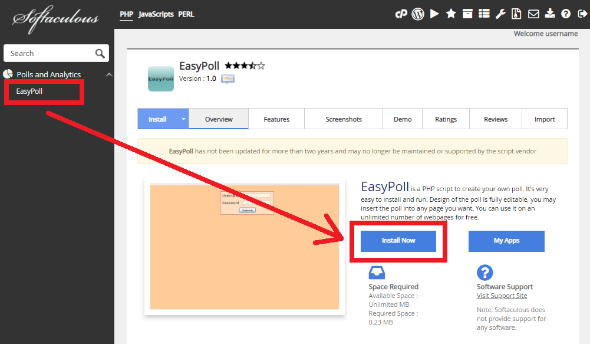Open Demos using the play icon
Viewport: 590px width, 344px height.
pyautogui.click(x=434, y=14)
